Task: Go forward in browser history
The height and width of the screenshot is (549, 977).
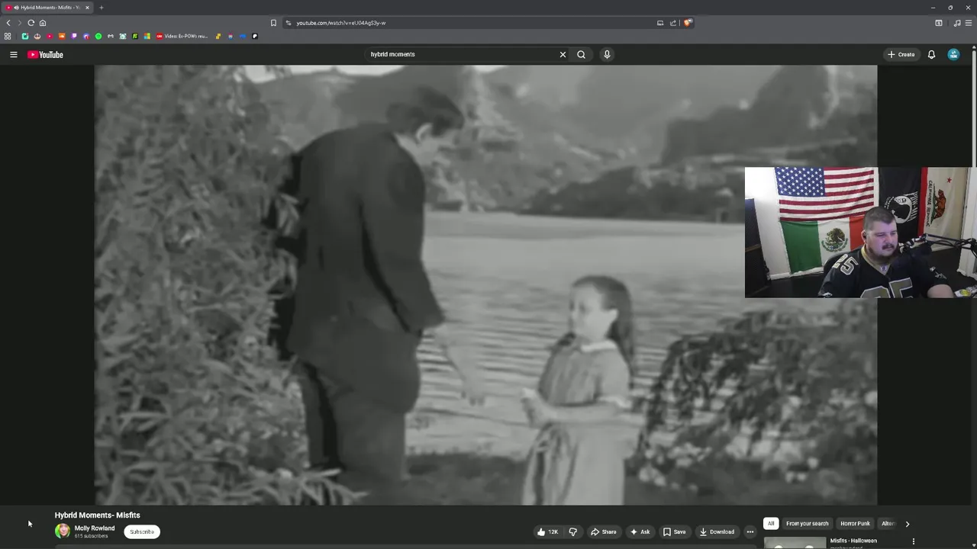Action: pyautogui.click(x=19, y=23)
